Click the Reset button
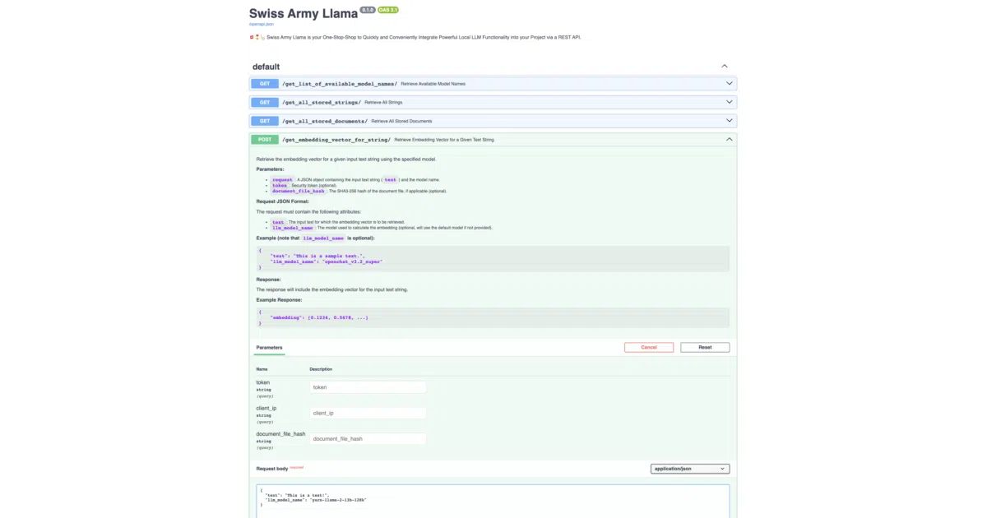Screen dimensions: 987x518 705,347
